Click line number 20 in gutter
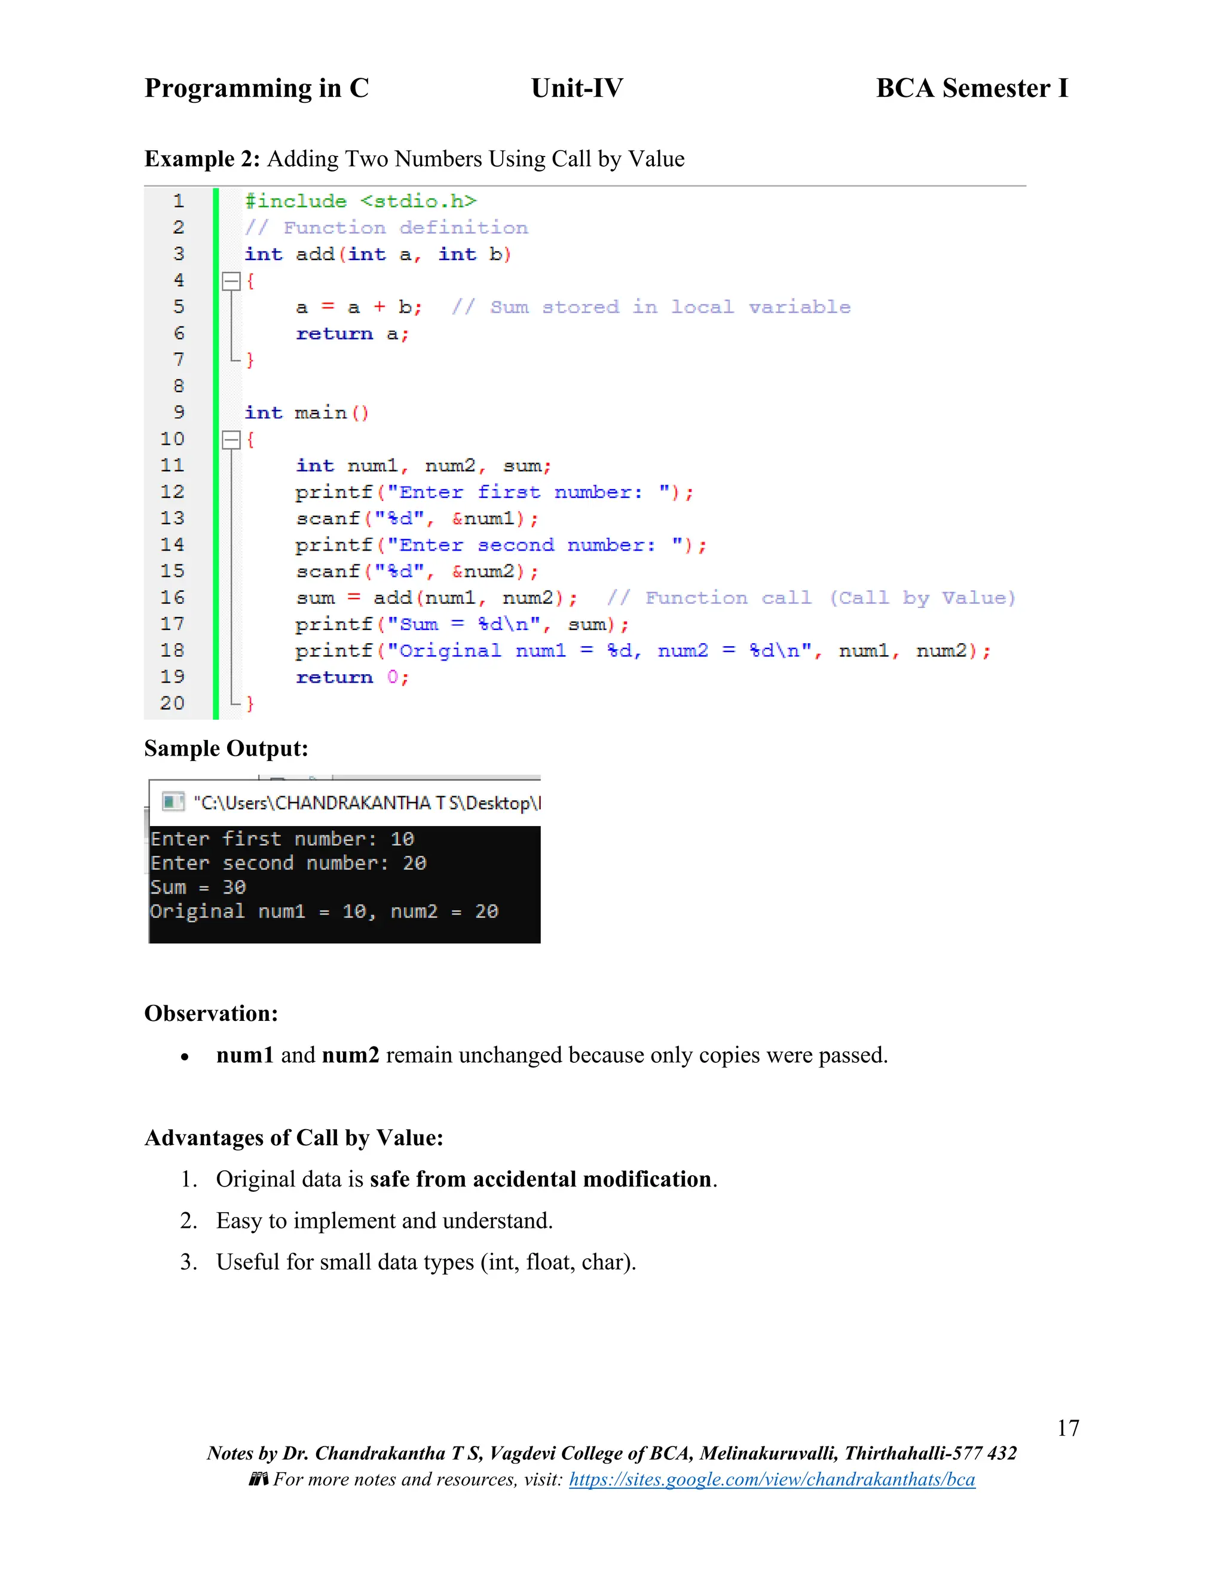1224x1584 pixels. tap(173, 704)
